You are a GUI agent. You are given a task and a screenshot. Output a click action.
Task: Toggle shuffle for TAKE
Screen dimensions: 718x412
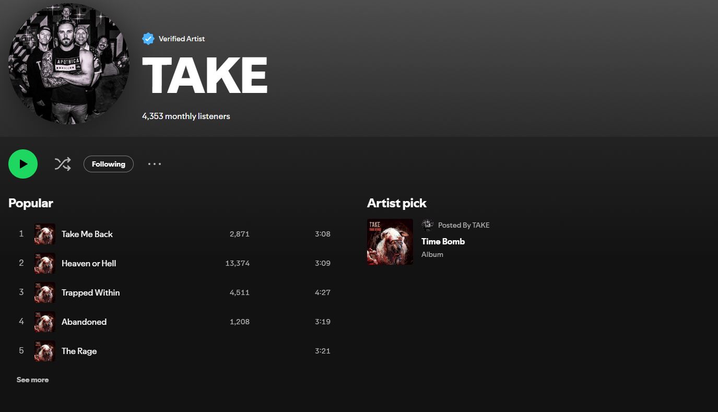tap(63, 164)
